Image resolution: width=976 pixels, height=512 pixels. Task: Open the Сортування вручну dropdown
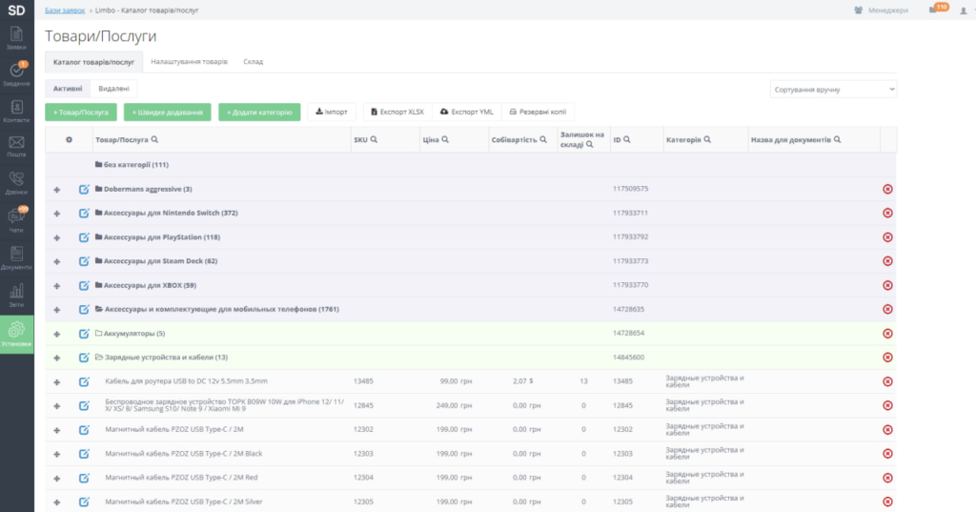833,89
